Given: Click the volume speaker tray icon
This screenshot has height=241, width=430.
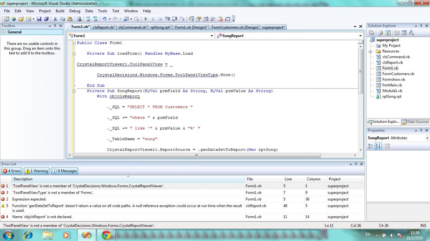Looking at the screenshot, I should click(392, 235).
